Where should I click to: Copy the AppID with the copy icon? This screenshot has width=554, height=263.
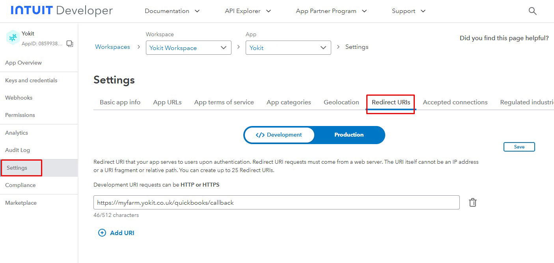point(70,44)
